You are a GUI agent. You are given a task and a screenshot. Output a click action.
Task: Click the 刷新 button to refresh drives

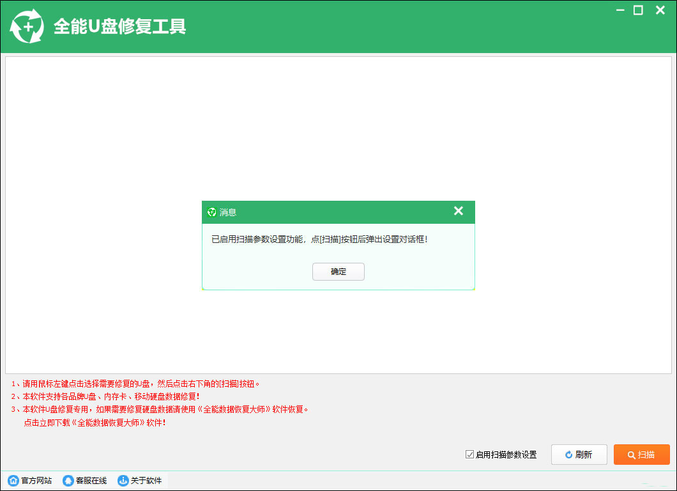(x=579, y=455)
